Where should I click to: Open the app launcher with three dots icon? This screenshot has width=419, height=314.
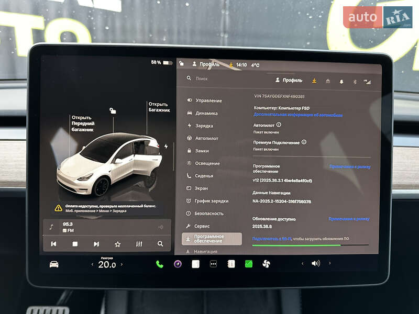(x=213, y=264)
